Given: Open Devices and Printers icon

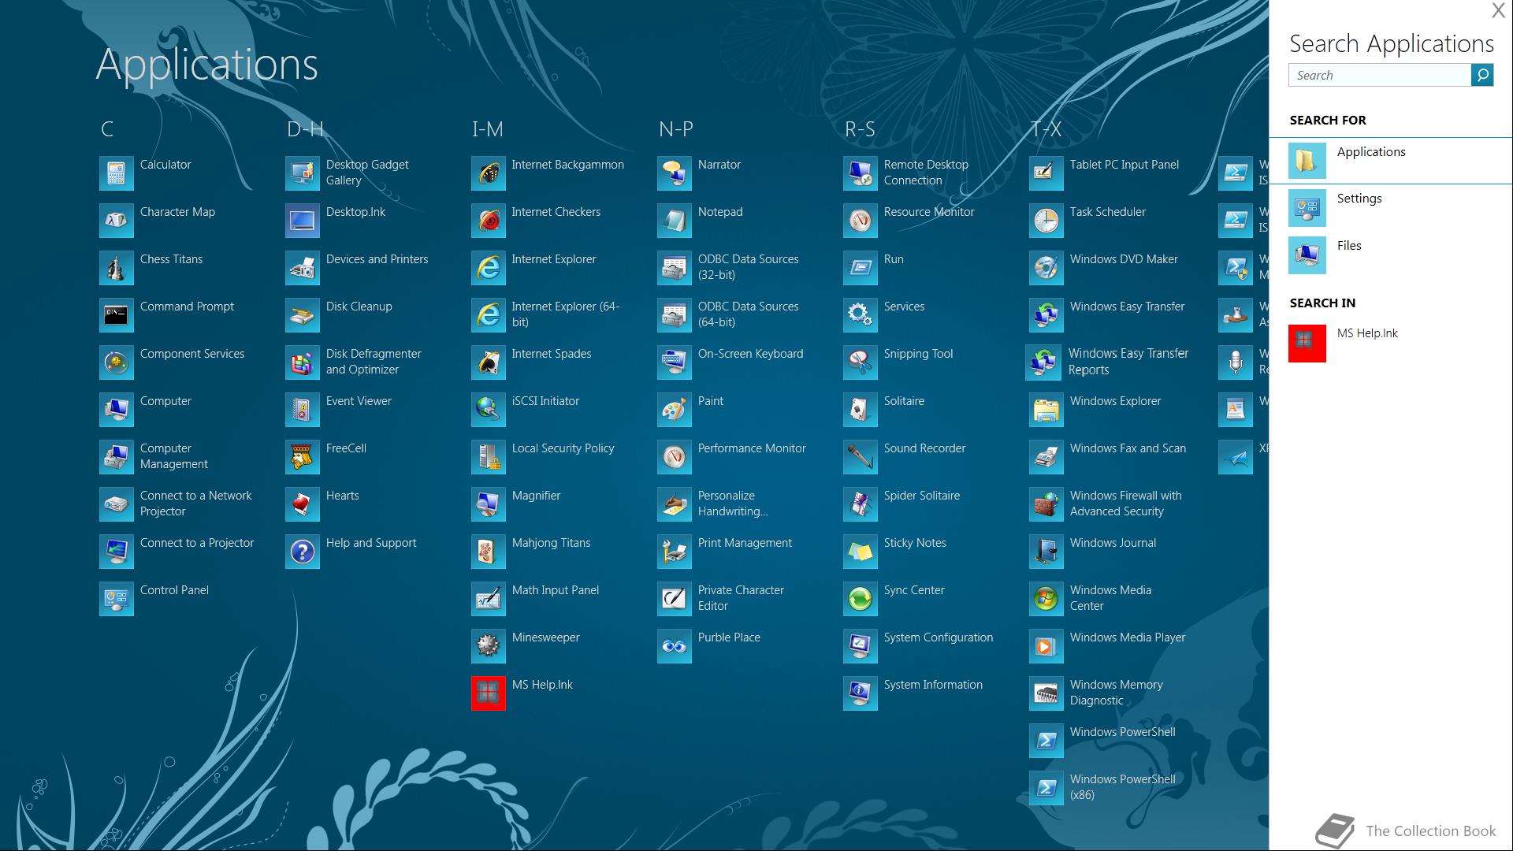Looking at the screenshot, I should coord(302,268).
